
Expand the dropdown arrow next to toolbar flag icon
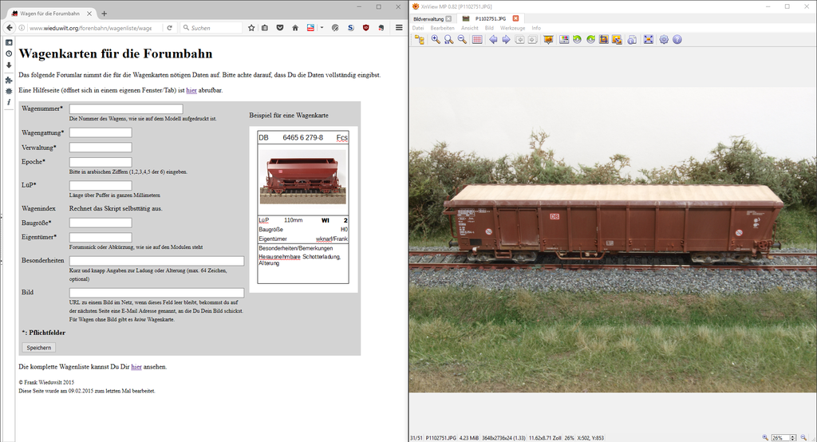[322, 27]
